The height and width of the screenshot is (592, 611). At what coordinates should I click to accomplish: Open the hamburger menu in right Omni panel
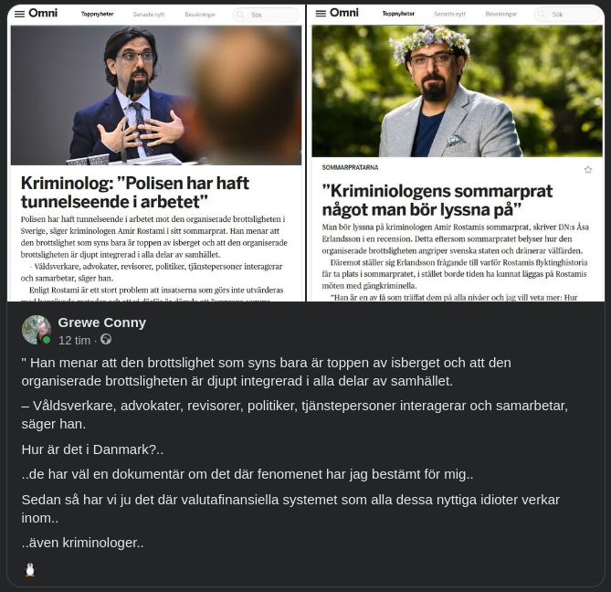pyautogui.click(x=321, y=14)
